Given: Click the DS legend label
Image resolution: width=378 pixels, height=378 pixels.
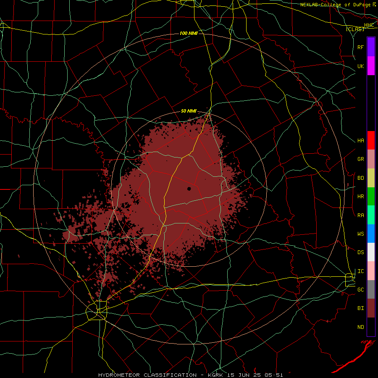Looking at the screenshot, I should point(360,252).
